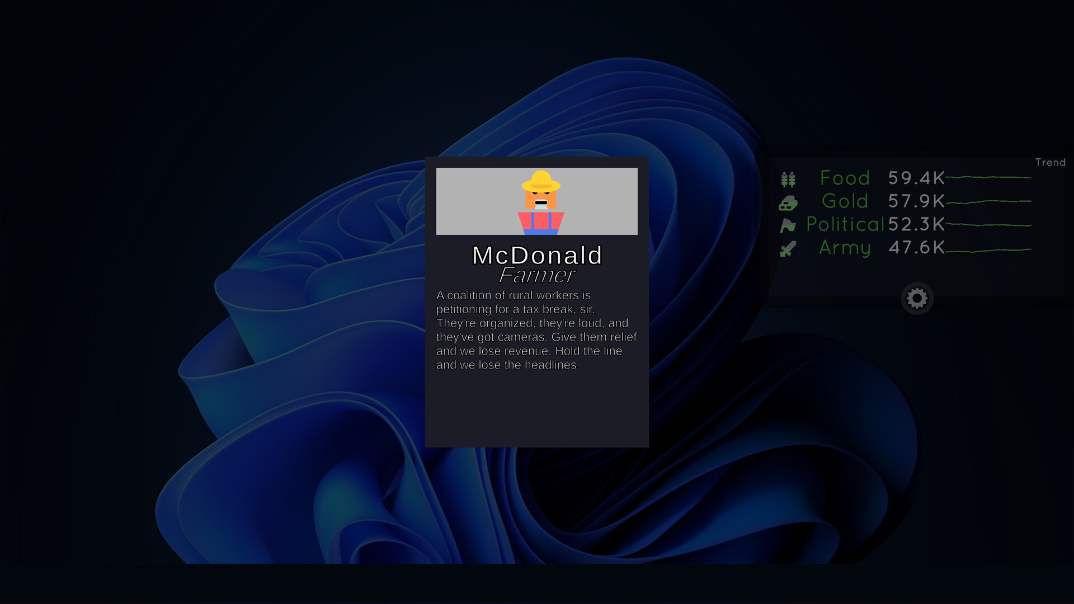Image resolution: width=1074 pixels, height=604 pixels.
Task: Click the McDonald name heading
Action: tap(537, 255)
